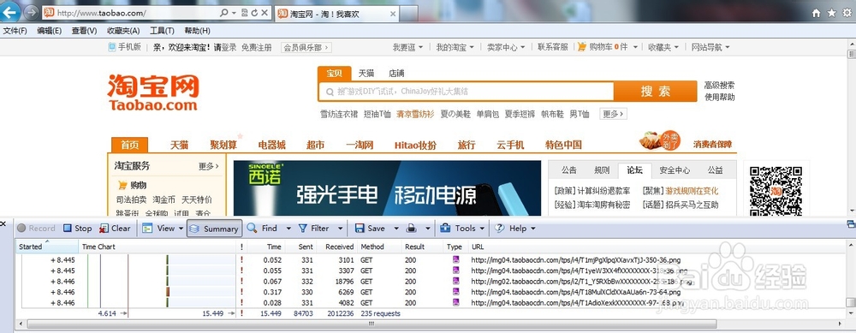Stop loading with the address bar X
The height and width of the screenshot is (333, 856).
tap(265, 12)
